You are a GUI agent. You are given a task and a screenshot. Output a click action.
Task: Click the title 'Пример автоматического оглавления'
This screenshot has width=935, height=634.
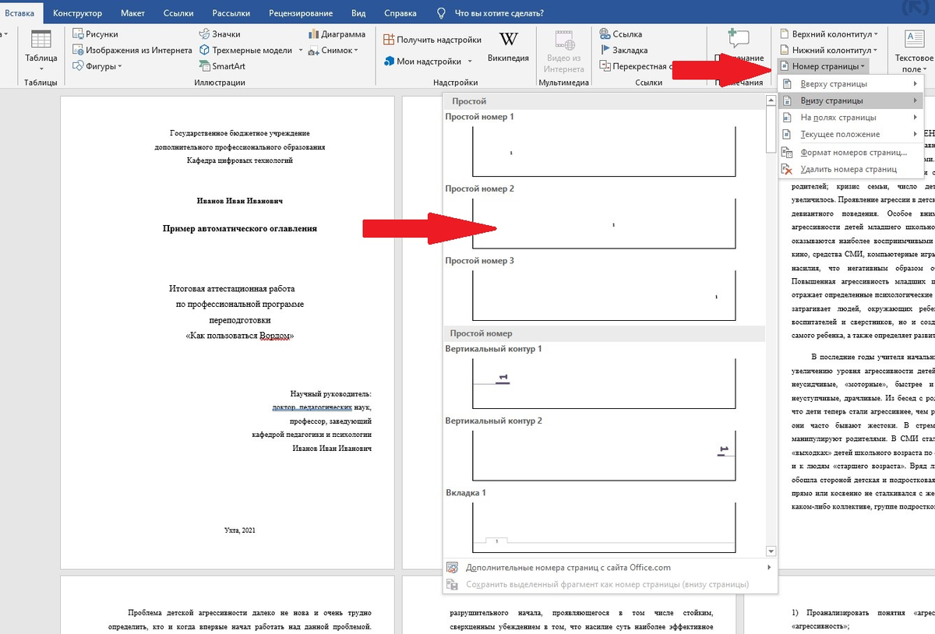(x=240, y=229)
